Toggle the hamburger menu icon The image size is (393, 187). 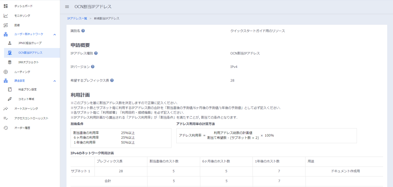(x=67, y=7)
